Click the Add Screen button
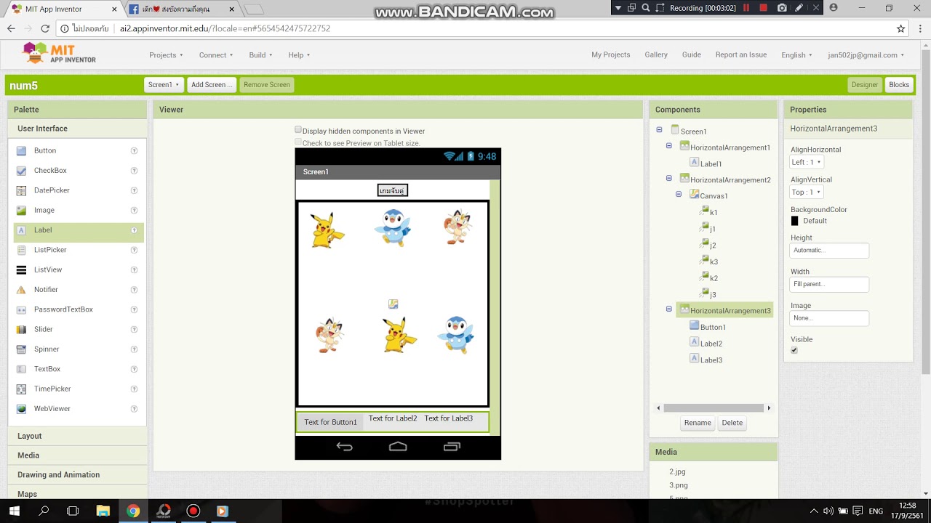The height and width of the screenshot is (523, 931). 212,85
